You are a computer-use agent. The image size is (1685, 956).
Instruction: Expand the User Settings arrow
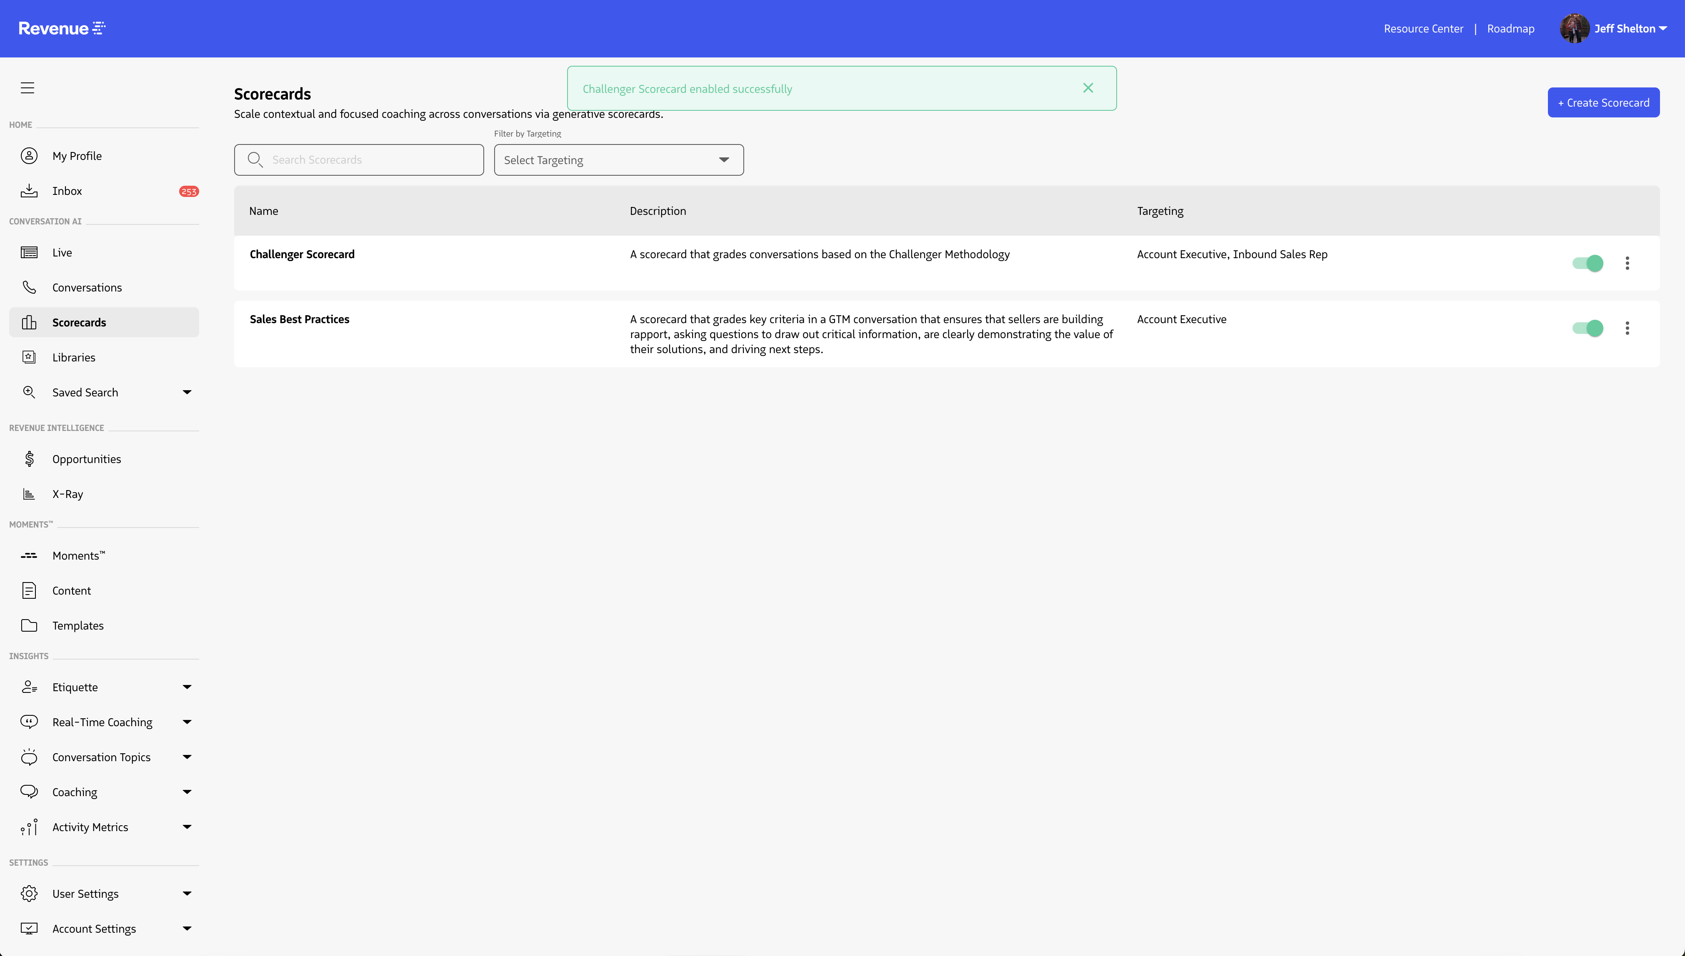click(187, 893)
